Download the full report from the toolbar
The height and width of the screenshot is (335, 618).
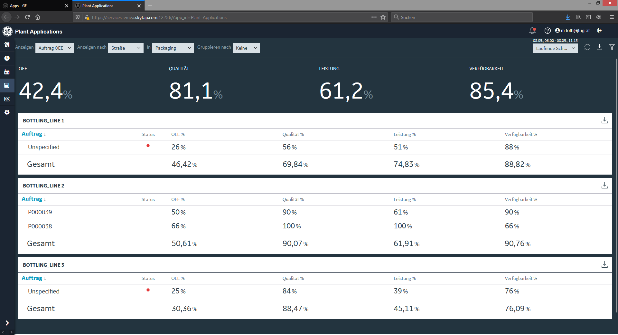599,47
